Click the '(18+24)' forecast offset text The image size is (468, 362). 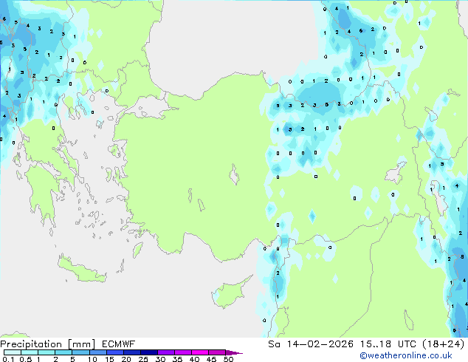[444, 344]
